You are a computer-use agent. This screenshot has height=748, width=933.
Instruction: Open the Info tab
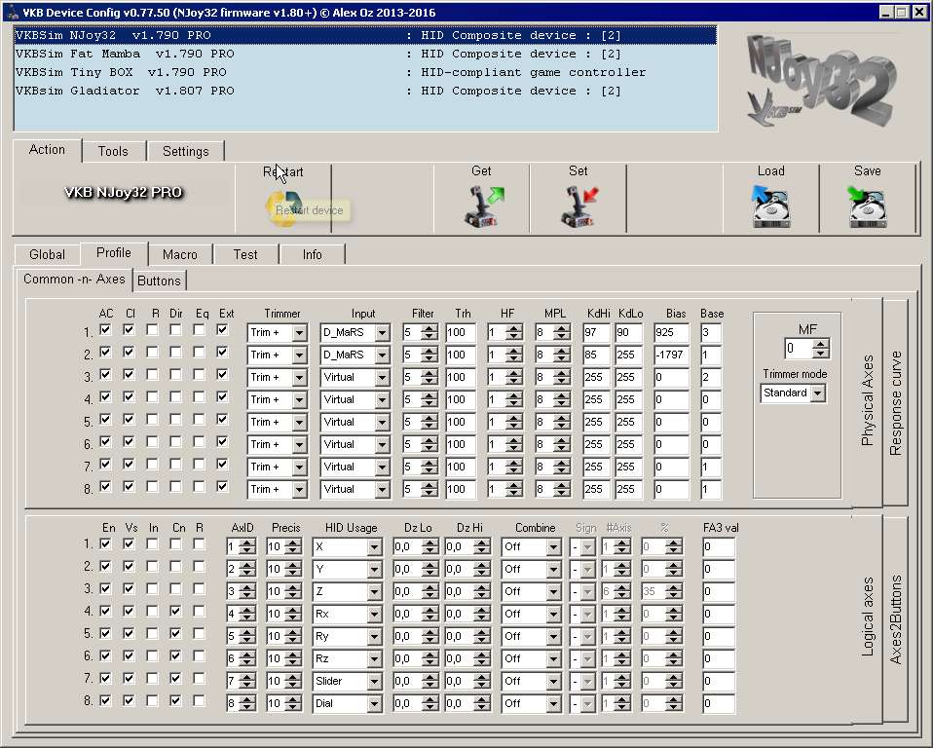click(x=312, y=254)
